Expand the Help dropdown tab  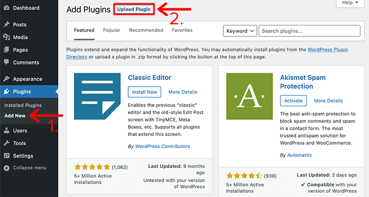[350, 3]
